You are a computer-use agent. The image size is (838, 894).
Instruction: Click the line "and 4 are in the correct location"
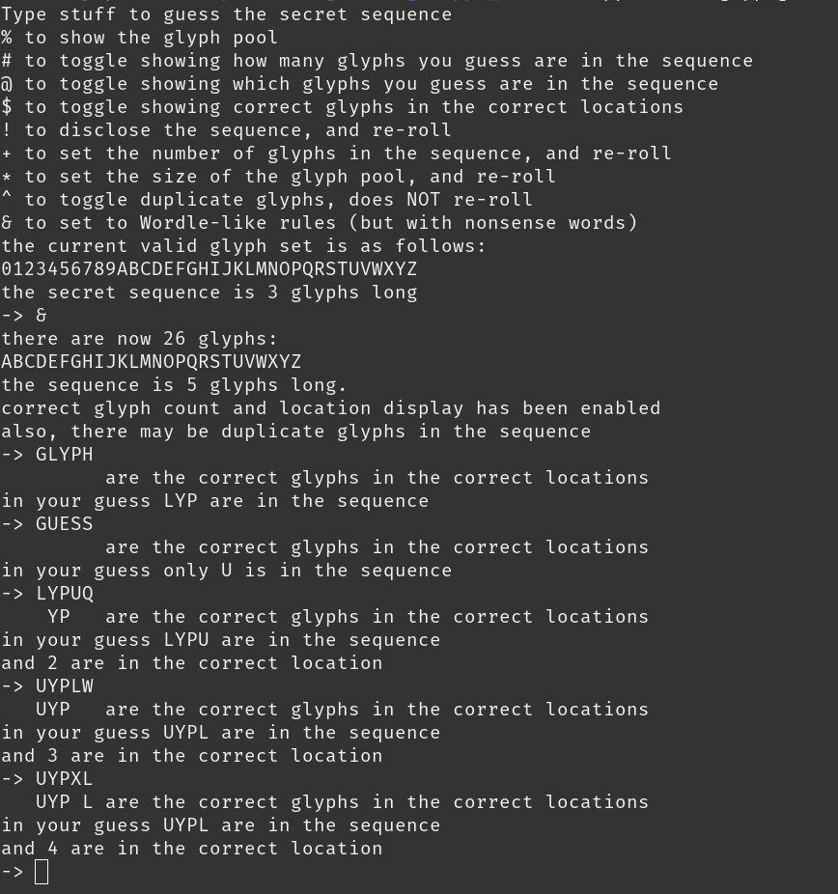(x=192, y=849)
